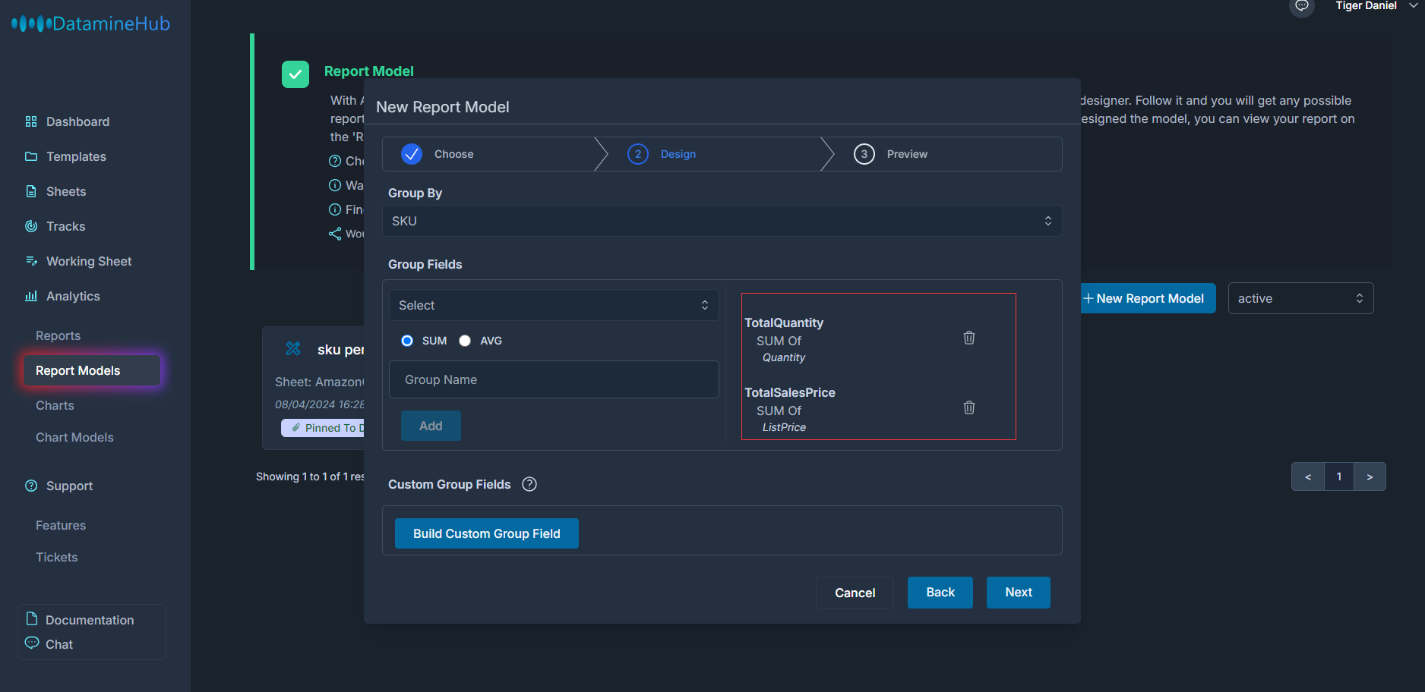Screen dimensions: 1425x692
Task: Open Sheets in the sidebar
Action: (66, 191)
